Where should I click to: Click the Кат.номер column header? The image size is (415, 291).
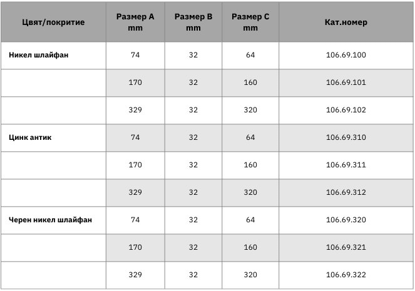[346, 22]
